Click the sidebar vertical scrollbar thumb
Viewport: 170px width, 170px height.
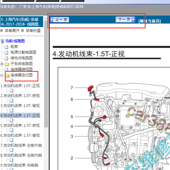pos(46,74)
